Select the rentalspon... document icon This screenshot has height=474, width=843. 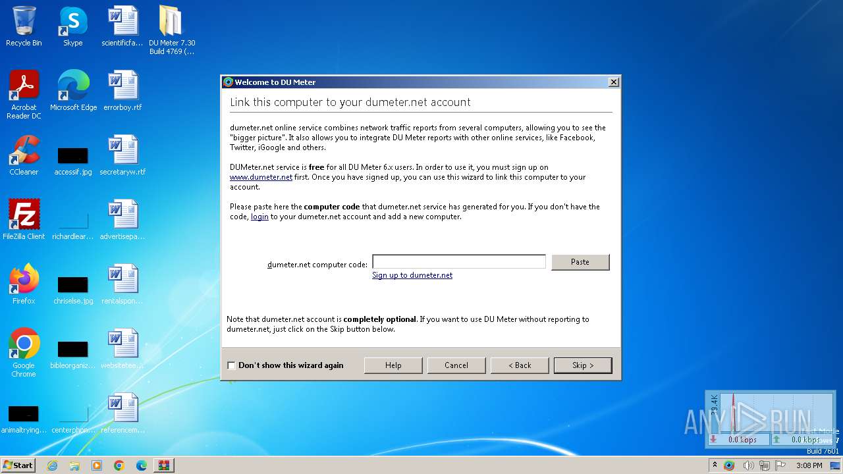[x=122, y=284]
